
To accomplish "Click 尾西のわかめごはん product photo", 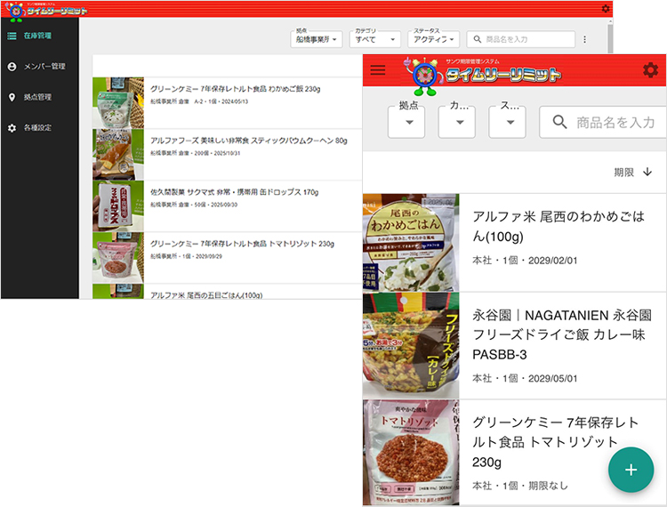I will point(411,243).
